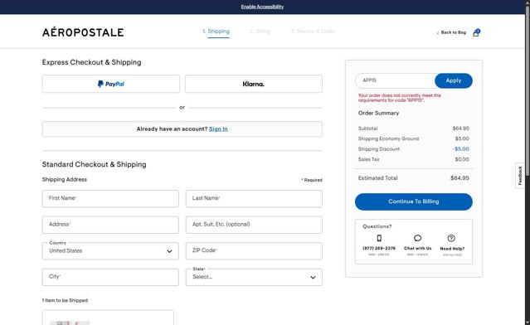Open the shopping bag icon
The width and height of the screenshot is (530, 325).
point(476,33)
